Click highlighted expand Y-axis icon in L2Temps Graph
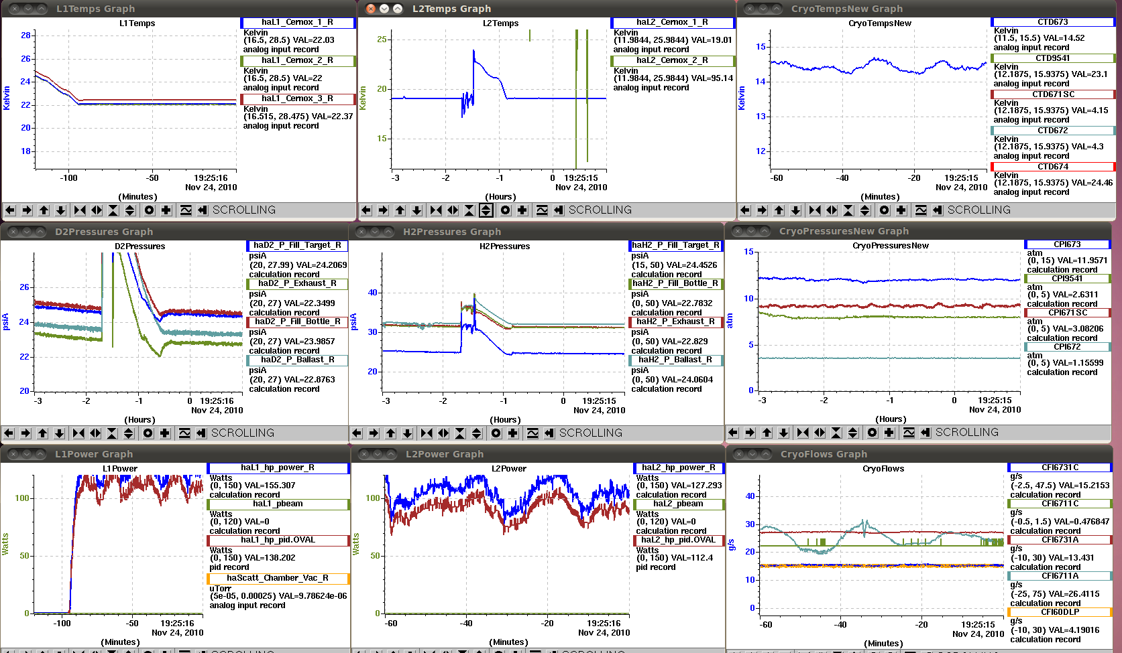 (486, 210)
